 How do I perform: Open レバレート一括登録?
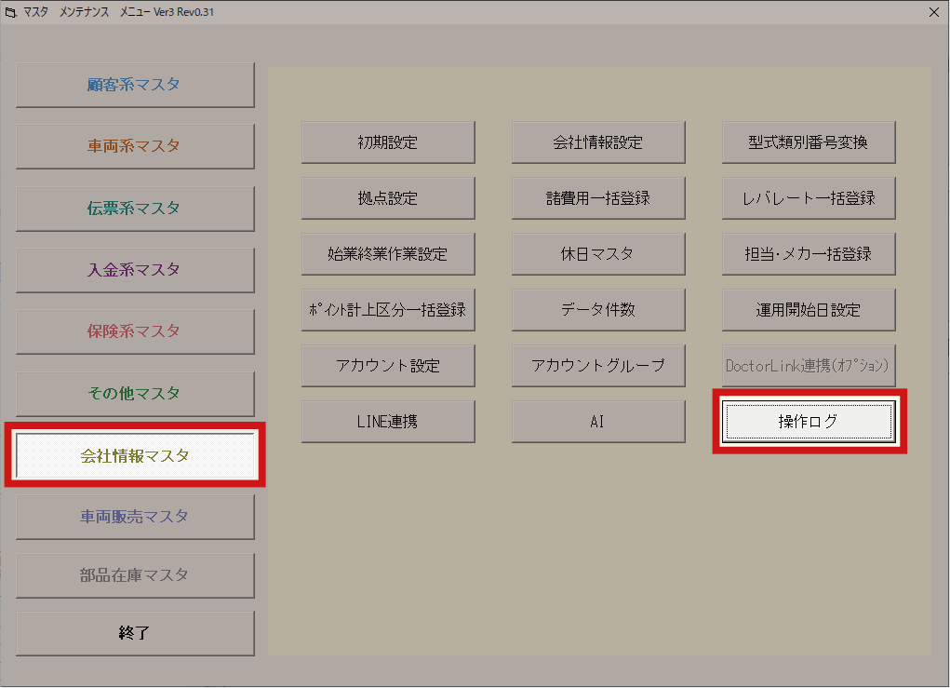tap(809, 198)
